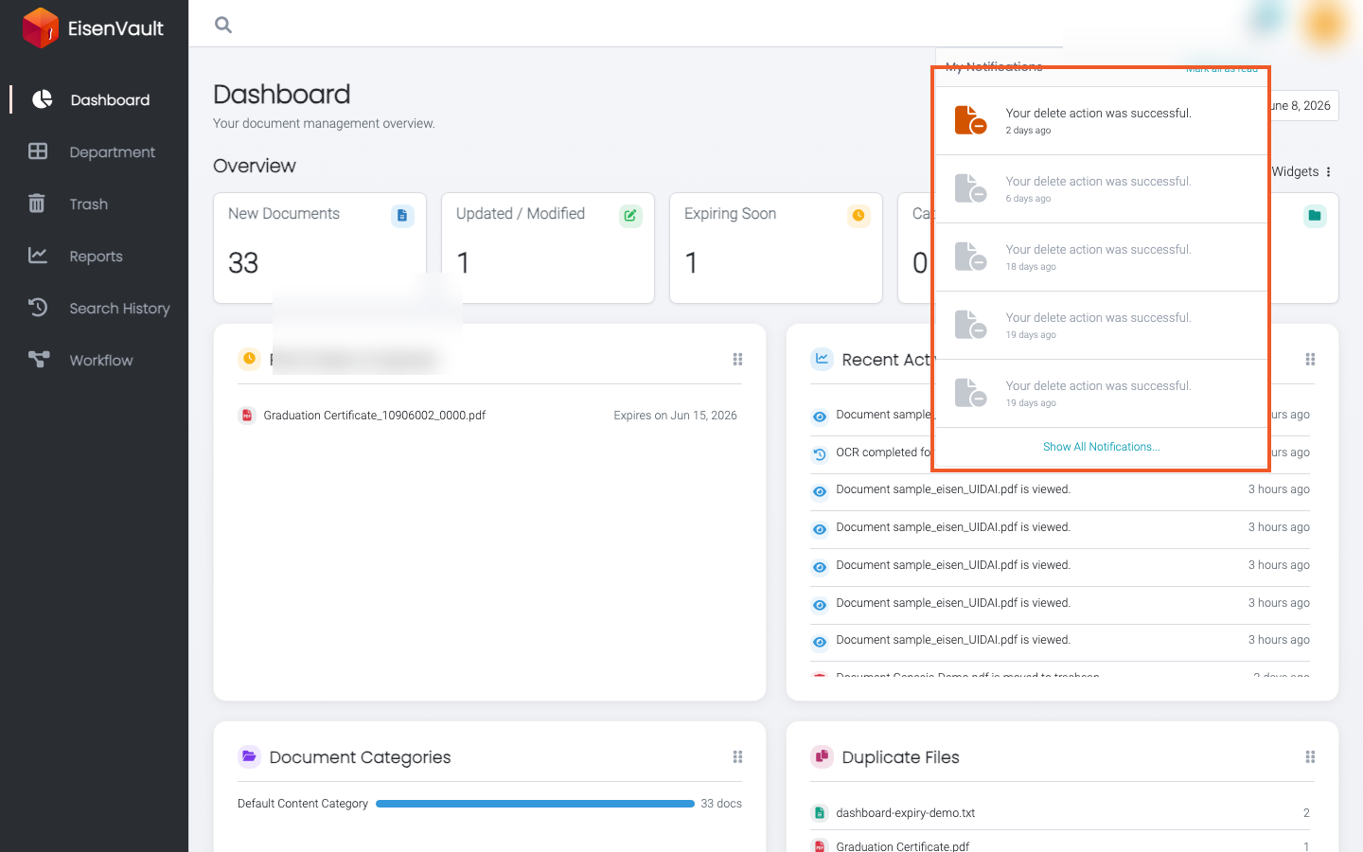Screen dimensions: 1363x852
Task: Click duplicate count 2 for dashboard-expiry-demo.txt
Action: click(1306, 812)
